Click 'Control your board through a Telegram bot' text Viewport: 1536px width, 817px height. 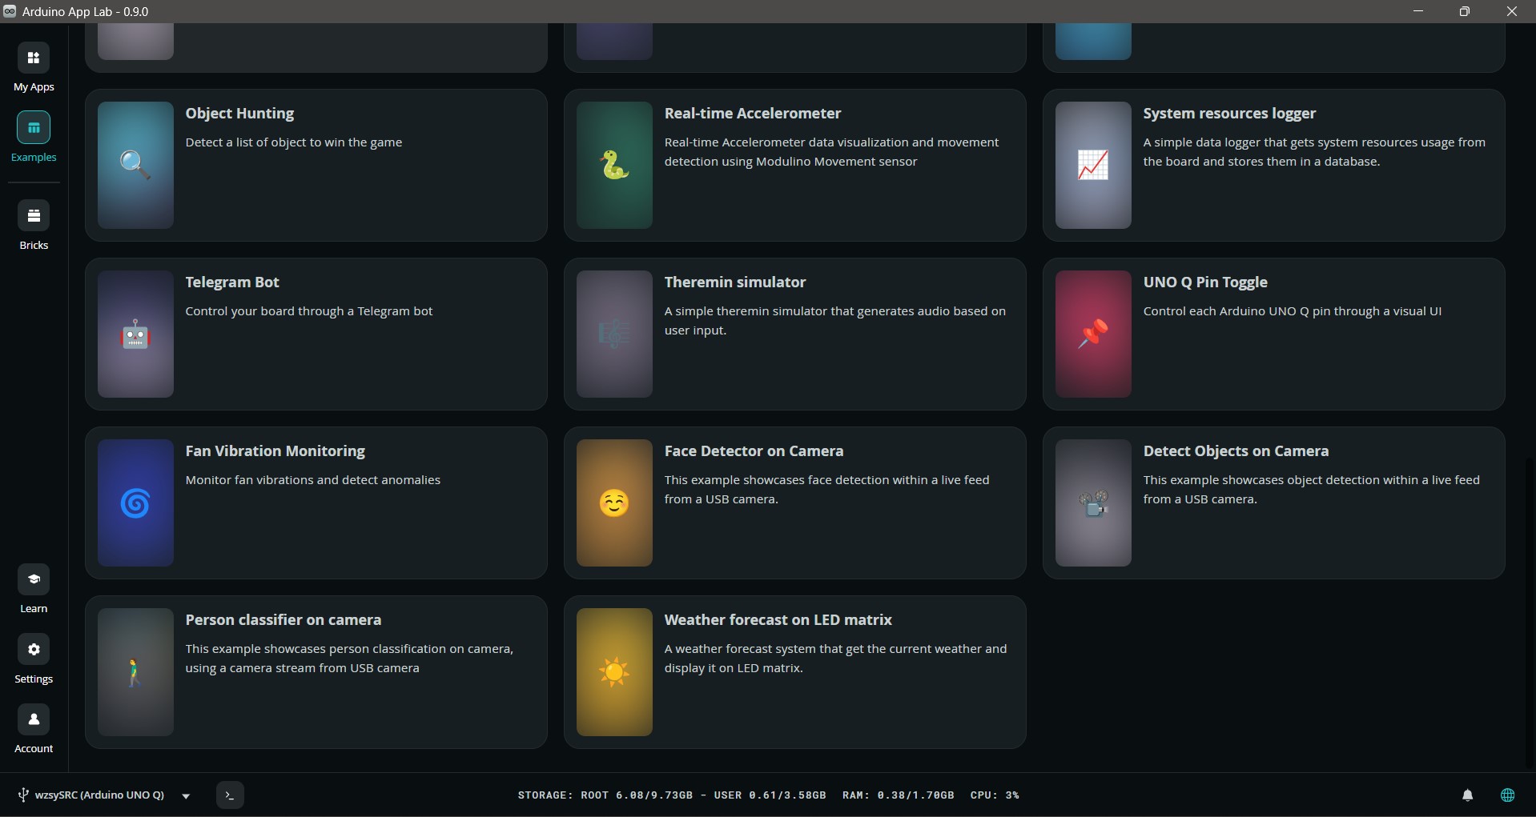pyautogui.click(x=309, y=311)
